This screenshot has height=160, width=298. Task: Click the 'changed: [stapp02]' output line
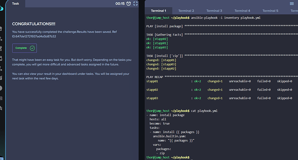click(161, 68)
